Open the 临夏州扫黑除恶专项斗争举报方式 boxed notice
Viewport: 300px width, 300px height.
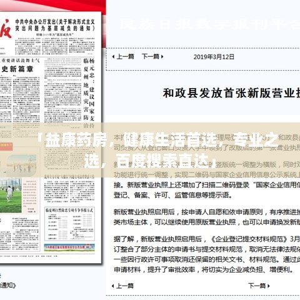click(69, 224)
